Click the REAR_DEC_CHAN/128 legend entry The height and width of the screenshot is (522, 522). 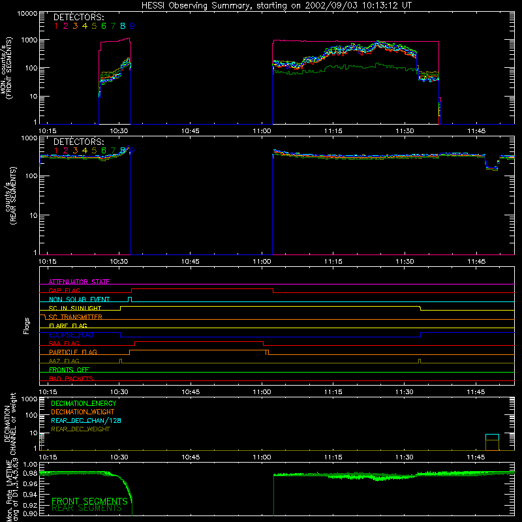point(86,420)
